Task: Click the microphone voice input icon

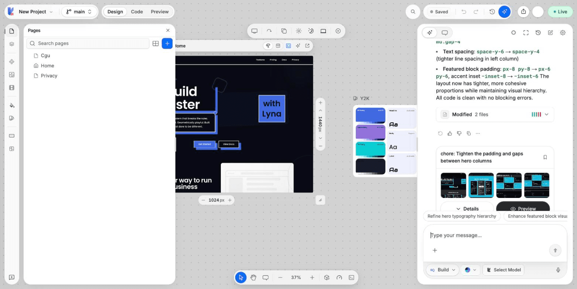Action: [x=558, y=270]
